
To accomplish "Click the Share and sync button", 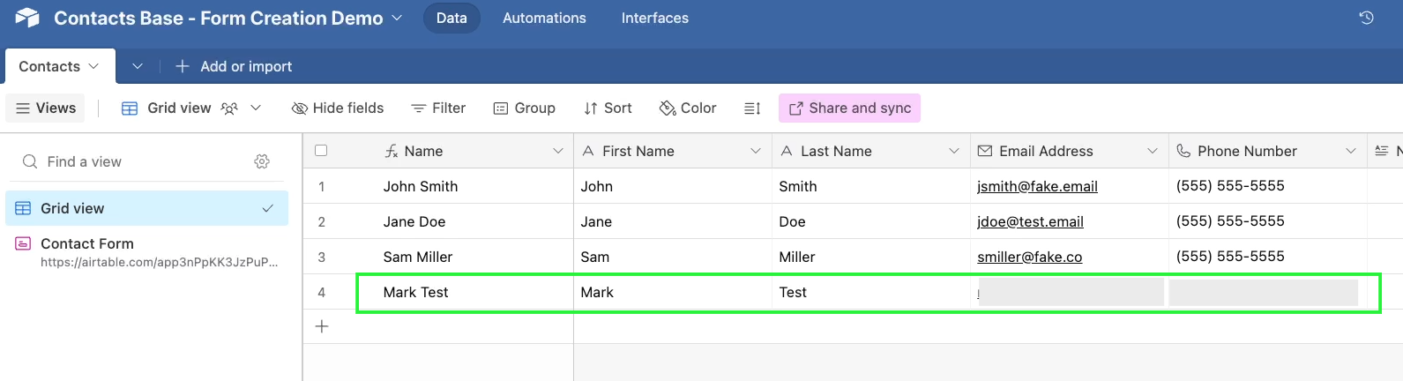I will point(849,108).
